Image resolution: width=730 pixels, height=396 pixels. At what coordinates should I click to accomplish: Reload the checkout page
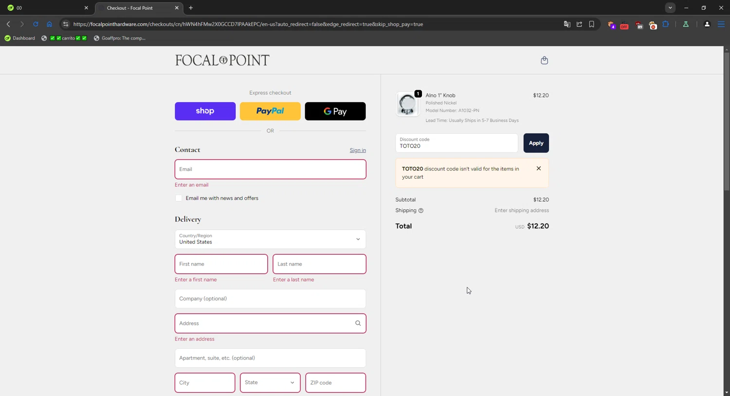point(36,24)
